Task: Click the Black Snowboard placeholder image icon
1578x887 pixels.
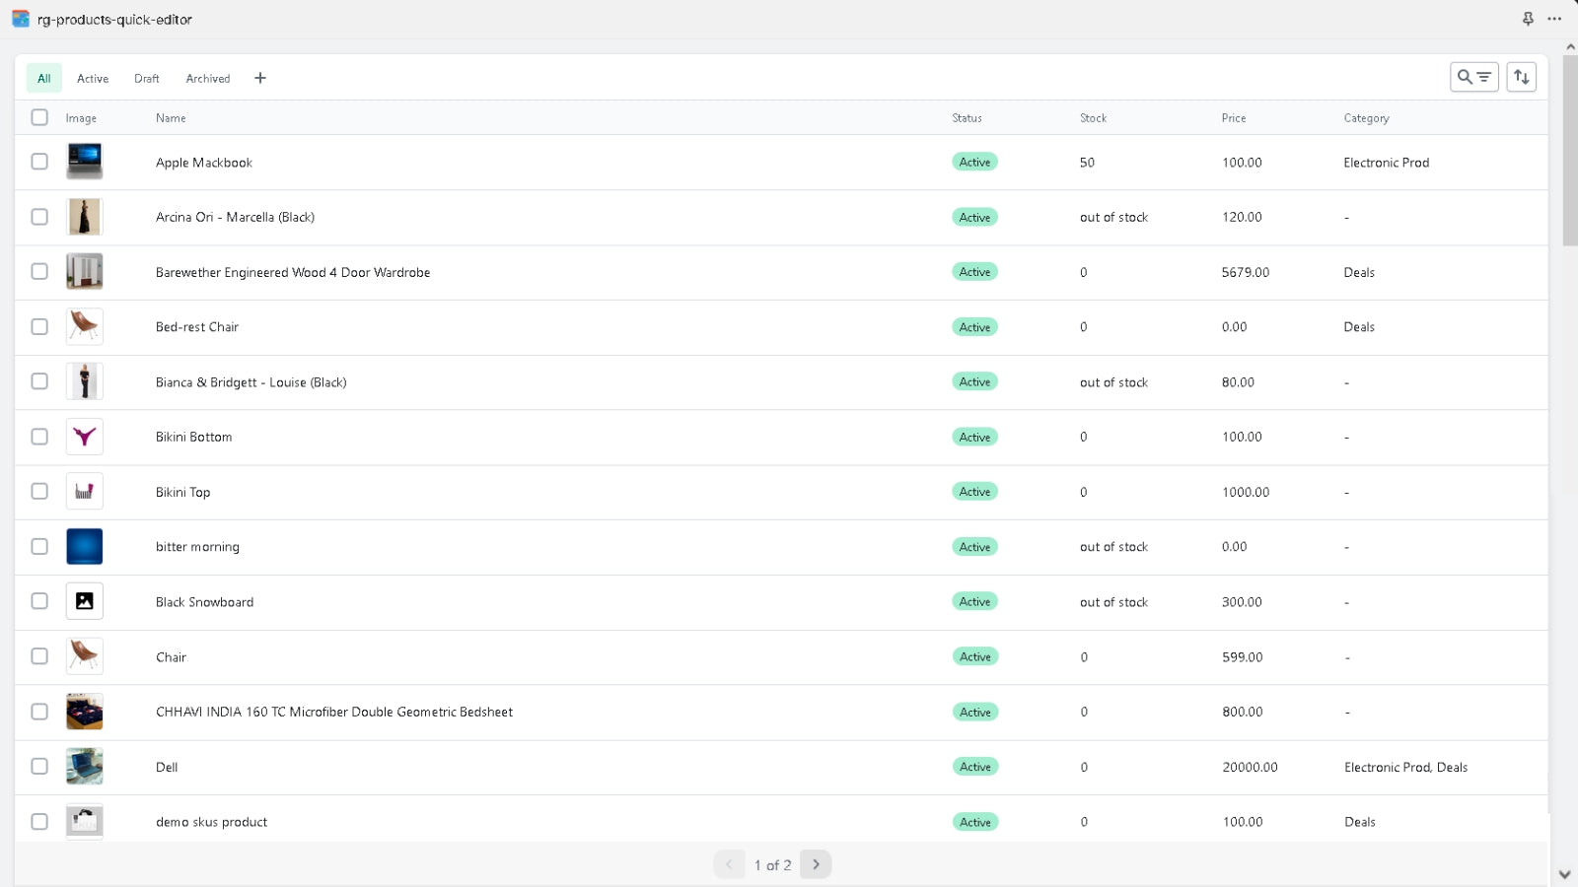Action: [x=85, y=601]
